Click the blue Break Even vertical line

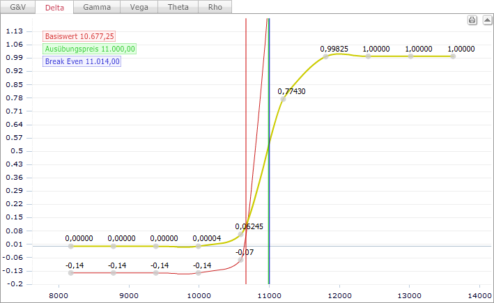pos(269,174)
